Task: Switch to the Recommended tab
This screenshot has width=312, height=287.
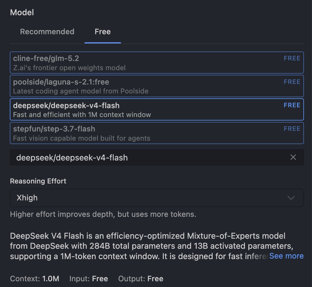Action: [47, 32]
